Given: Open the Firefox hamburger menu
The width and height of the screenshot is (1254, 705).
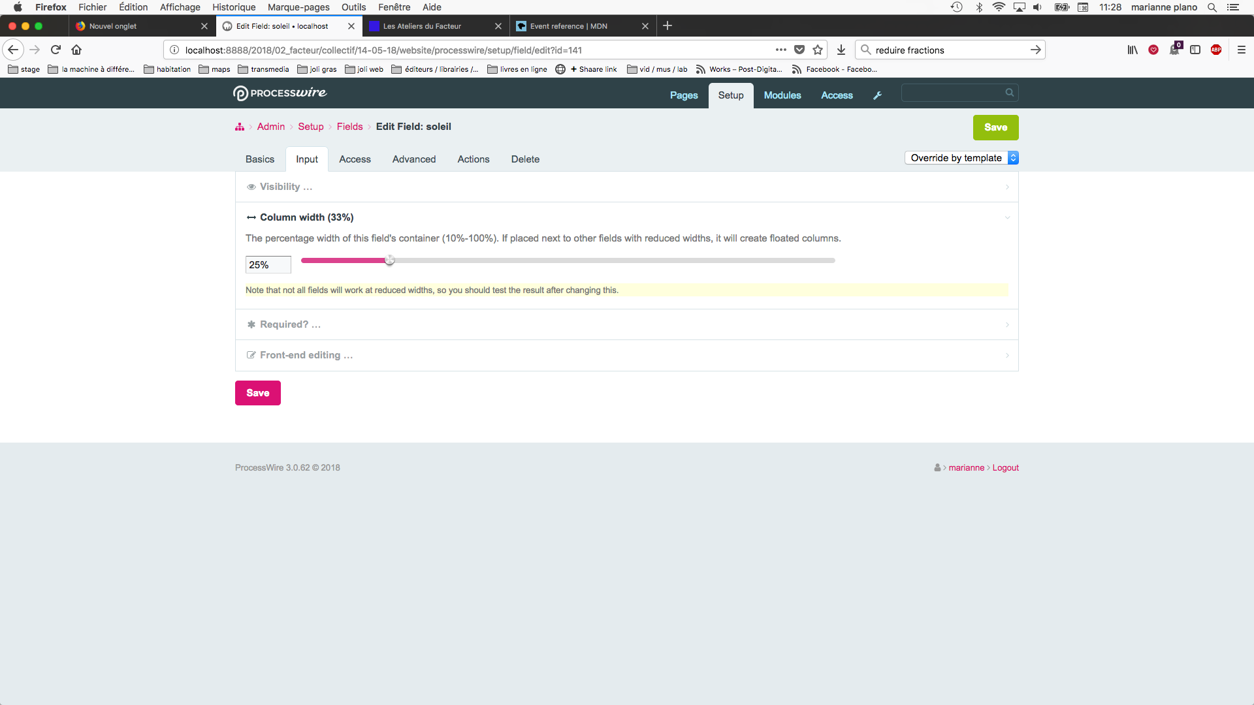Looking at the screenshot, I should pyautogui.click(x=1242, y=50).
